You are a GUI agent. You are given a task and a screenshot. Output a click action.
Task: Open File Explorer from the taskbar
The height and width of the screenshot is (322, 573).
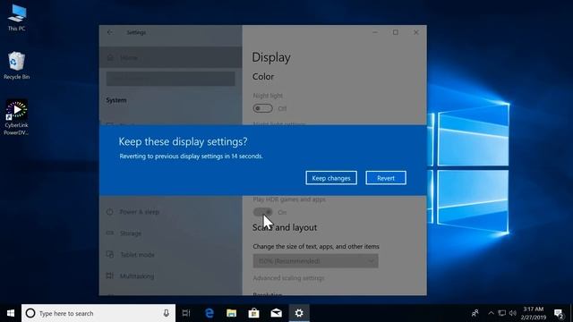point(231,313)
